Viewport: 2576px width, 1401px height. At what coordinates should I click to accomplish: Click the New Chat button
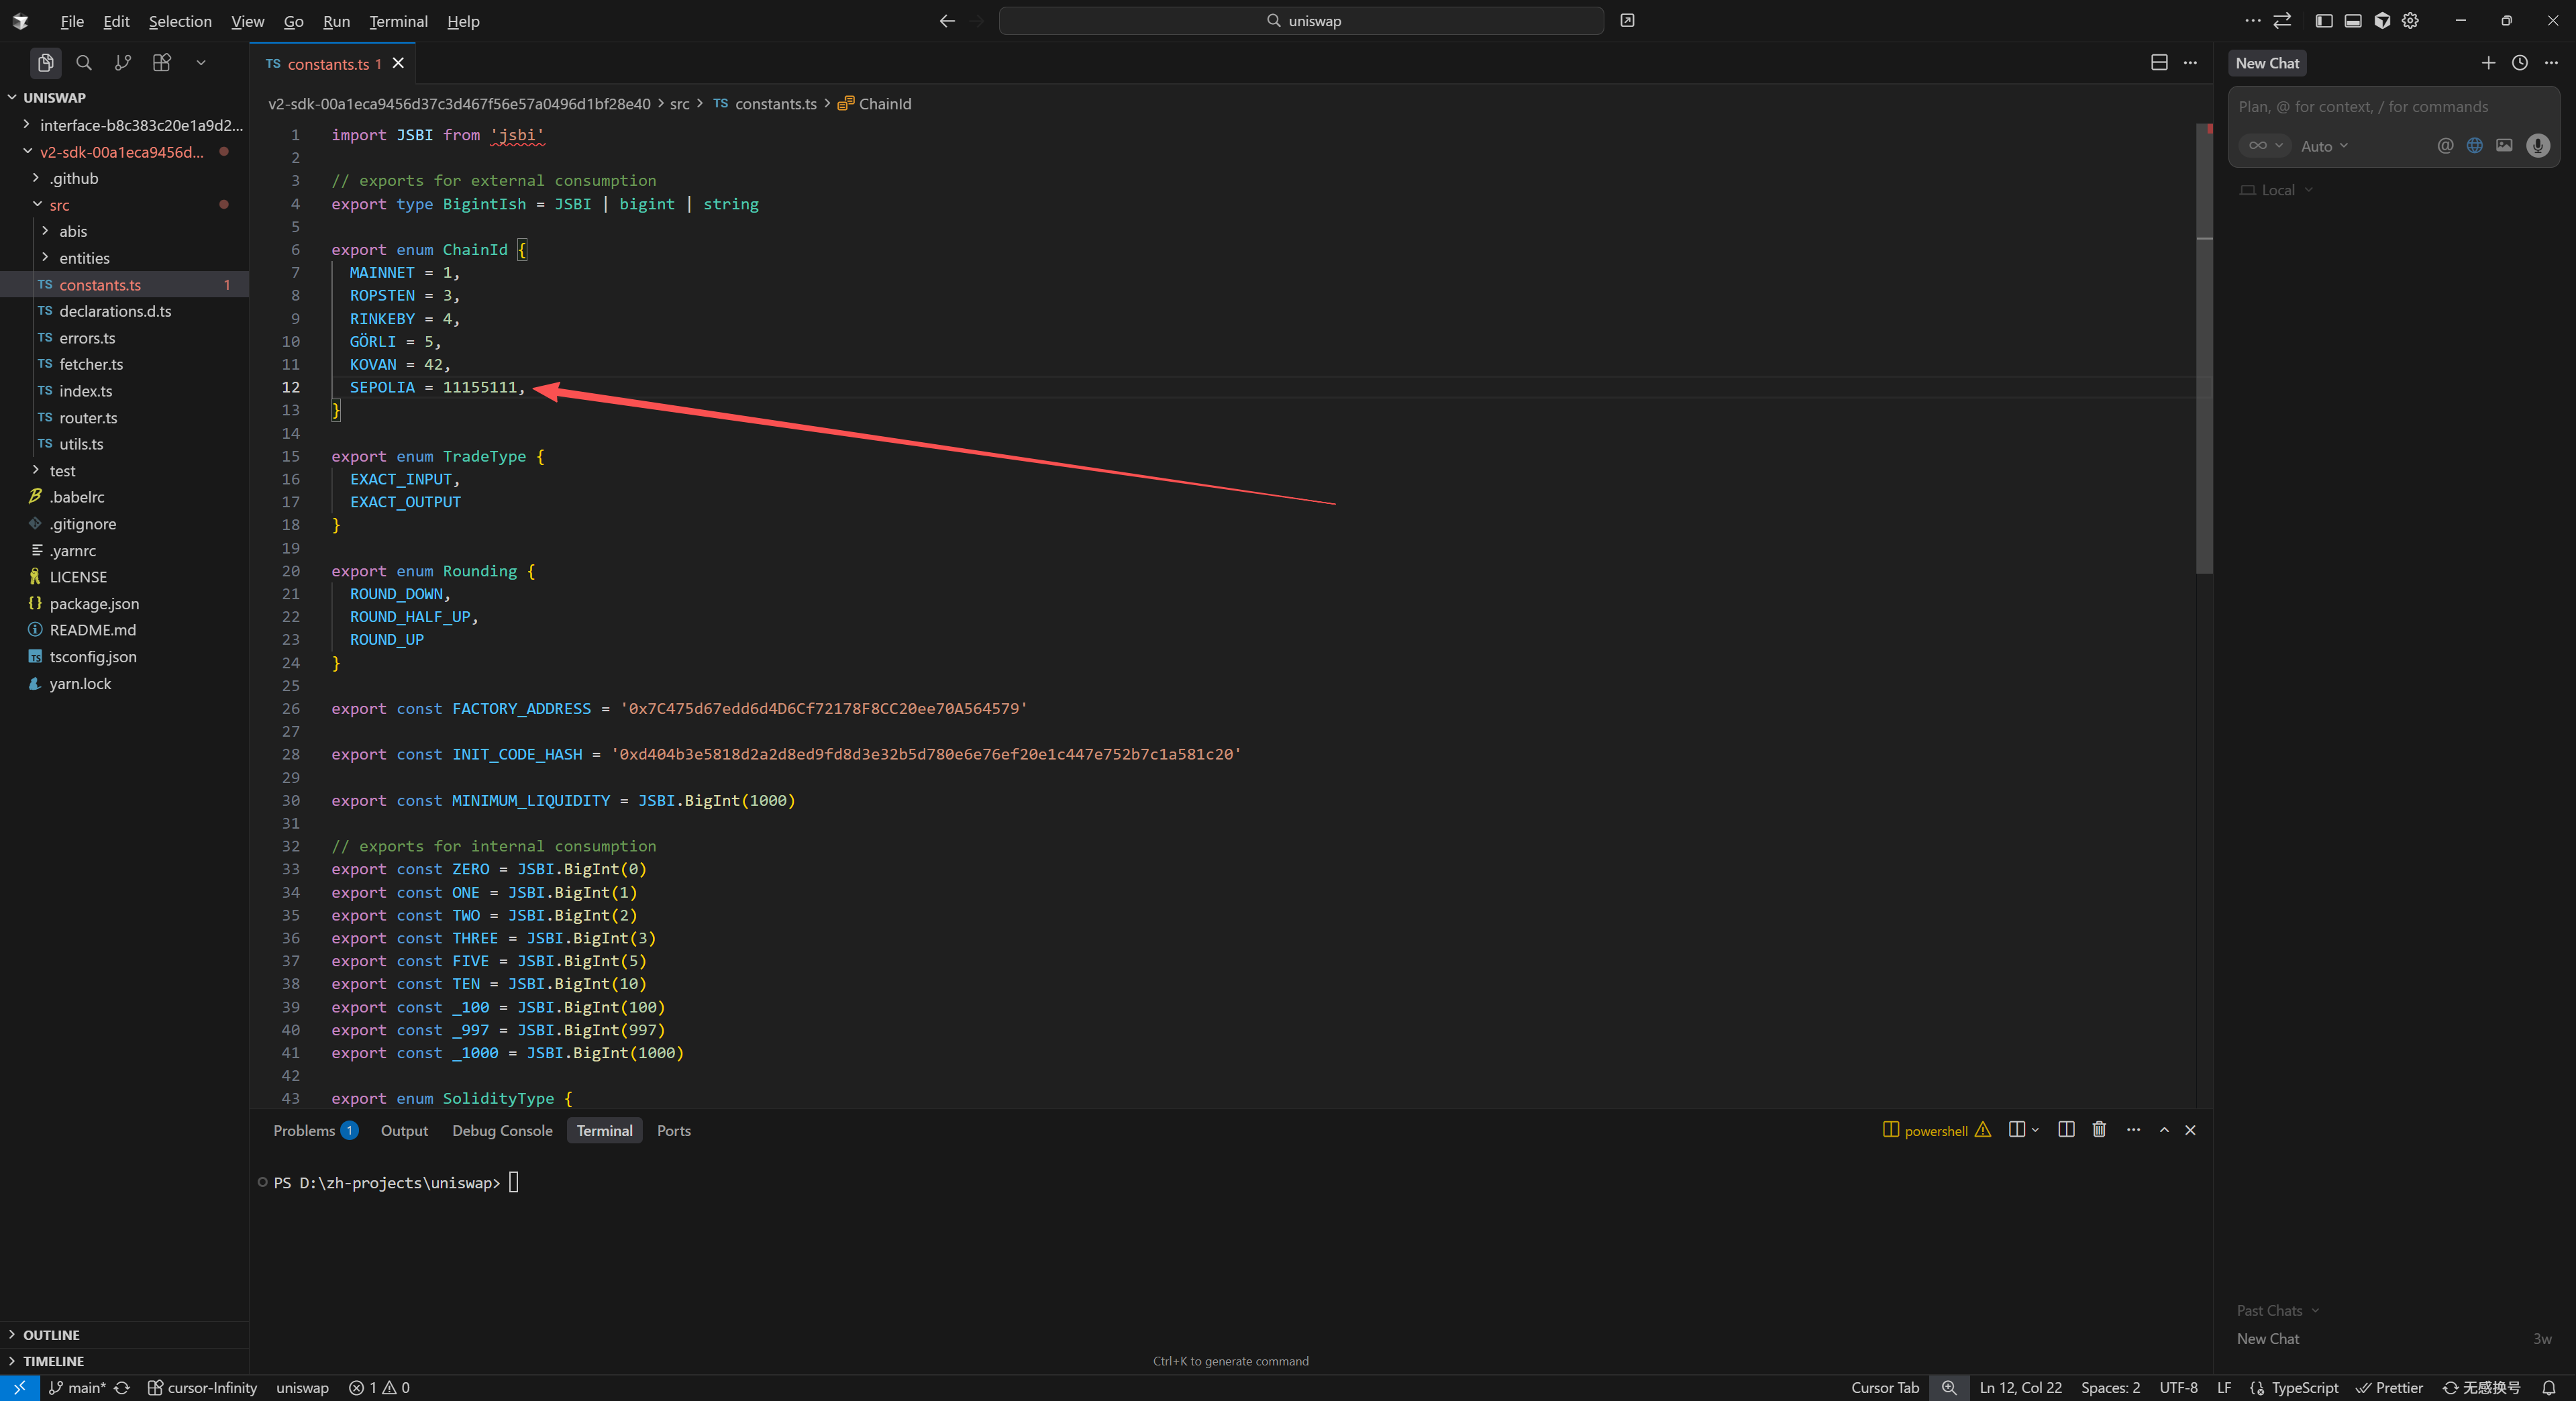[2267, 63]
